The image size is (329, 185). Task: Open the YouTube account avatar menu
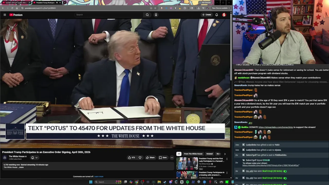coord(224,15)
